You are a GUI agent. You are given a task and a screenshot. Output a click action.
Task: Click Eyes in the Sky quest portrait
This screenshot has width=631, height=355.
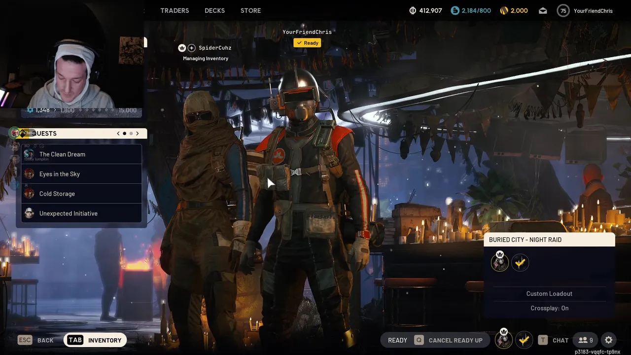[x=29, y=174]
